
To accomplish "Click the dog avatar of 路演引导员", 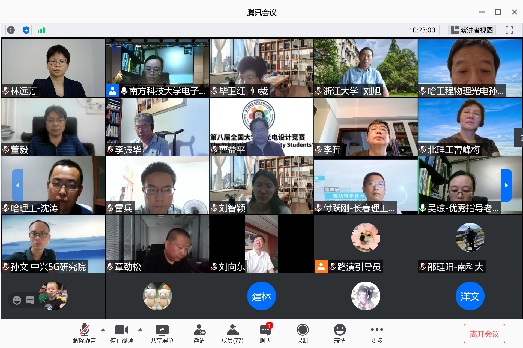I will 366,237.
